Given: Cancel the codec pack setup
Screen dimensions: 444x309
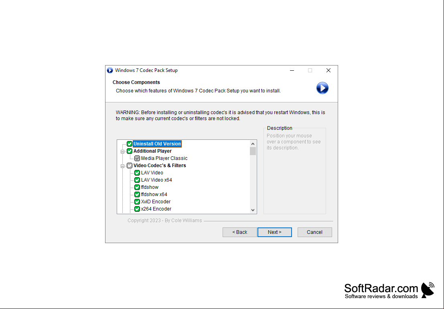Looking at the screenshot, I should 314,232.
